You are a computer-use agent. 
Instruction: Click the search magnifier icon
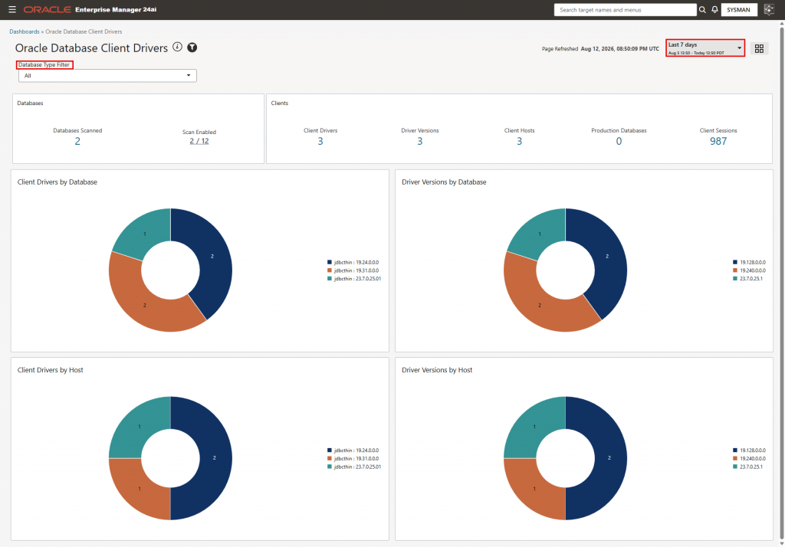[x=702, y=9]
